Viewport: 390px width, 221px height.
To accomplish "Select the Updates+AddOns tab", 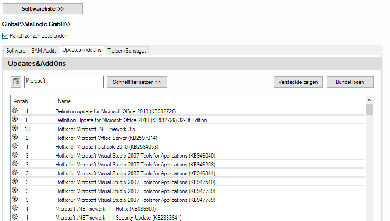I will click(82, 50).
